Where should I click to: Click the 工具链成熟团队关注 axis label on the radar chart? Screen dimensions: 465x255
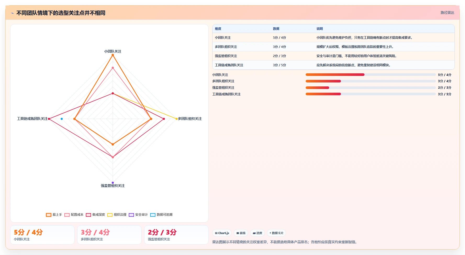32,119
